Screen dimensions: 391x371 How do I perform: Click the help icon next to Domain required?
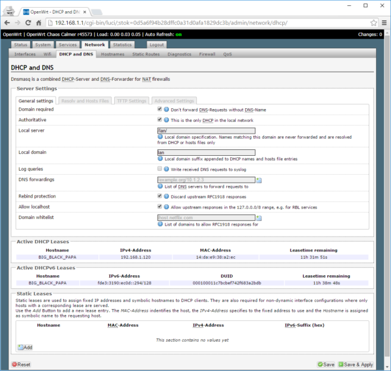(x=167, y=110)
